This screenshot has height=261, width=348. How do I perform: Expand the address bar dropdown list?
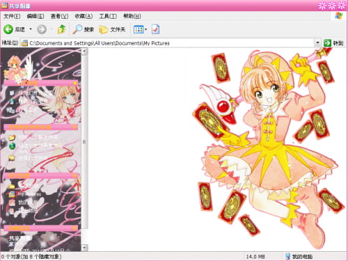[x=317, y=43]
